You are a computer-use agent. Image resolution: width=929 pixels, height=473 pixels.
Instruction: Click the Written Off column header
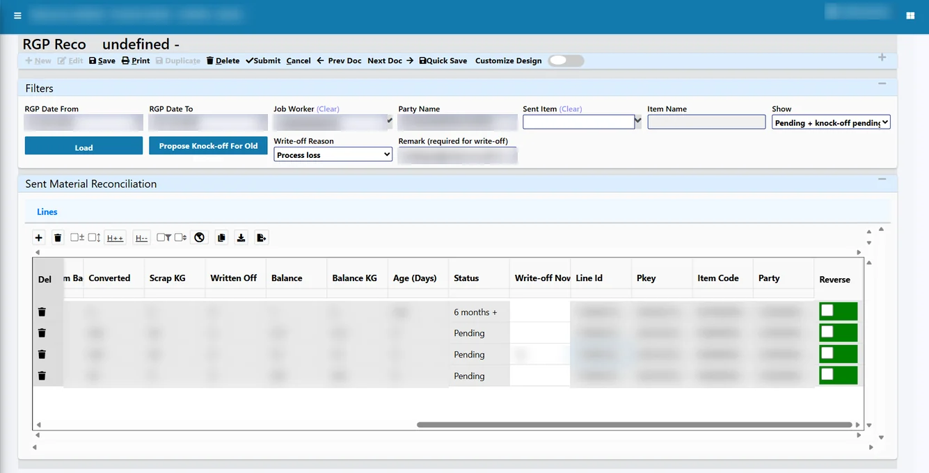235,278
